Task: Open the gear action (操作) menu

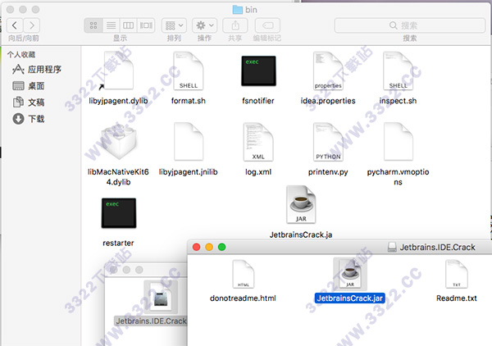Action: tap(204, 25)
